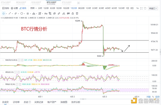Toggle % percentage scale

click(x=153, y=97)
